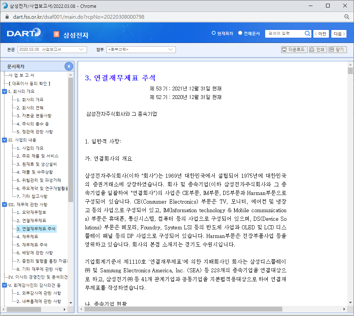
Task: Open 1. 외부감사에 관한 사항 item
Action: (x=39, y=293)
